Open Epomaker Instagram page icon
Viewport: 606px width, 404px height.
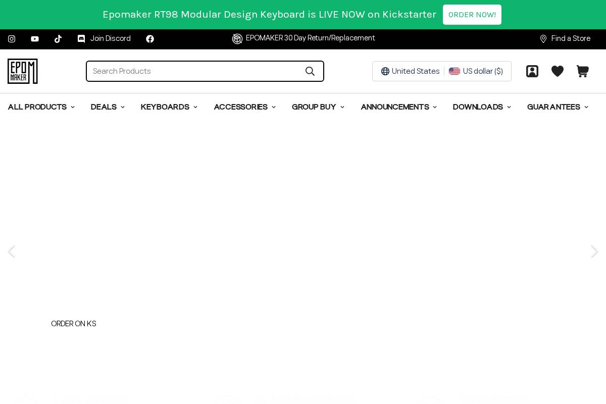coord(12,39)
